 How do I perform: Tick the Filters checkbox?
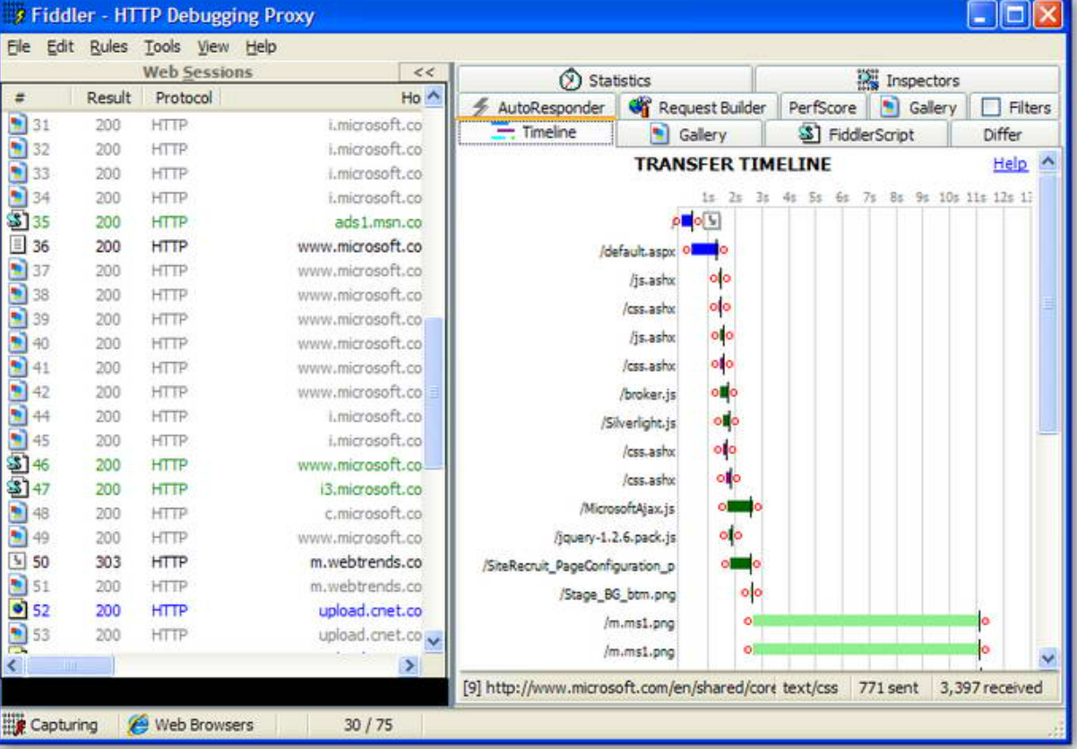(990, 108)
